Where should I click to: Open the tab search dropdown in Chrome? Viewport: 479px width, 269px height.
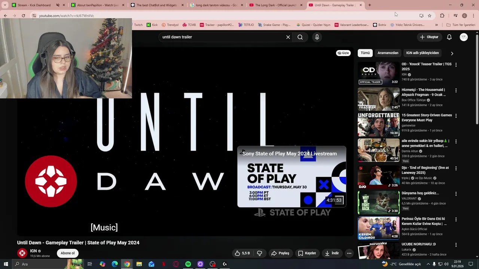pos(5,5)
